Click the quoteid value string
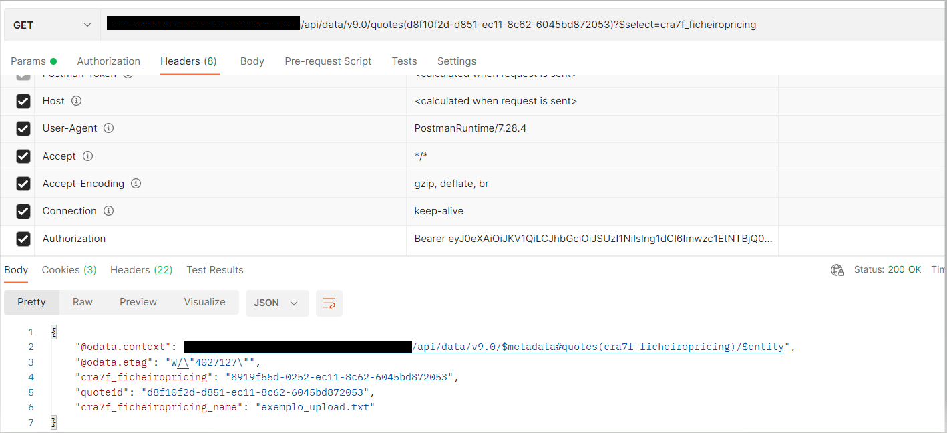 point(255,392)
